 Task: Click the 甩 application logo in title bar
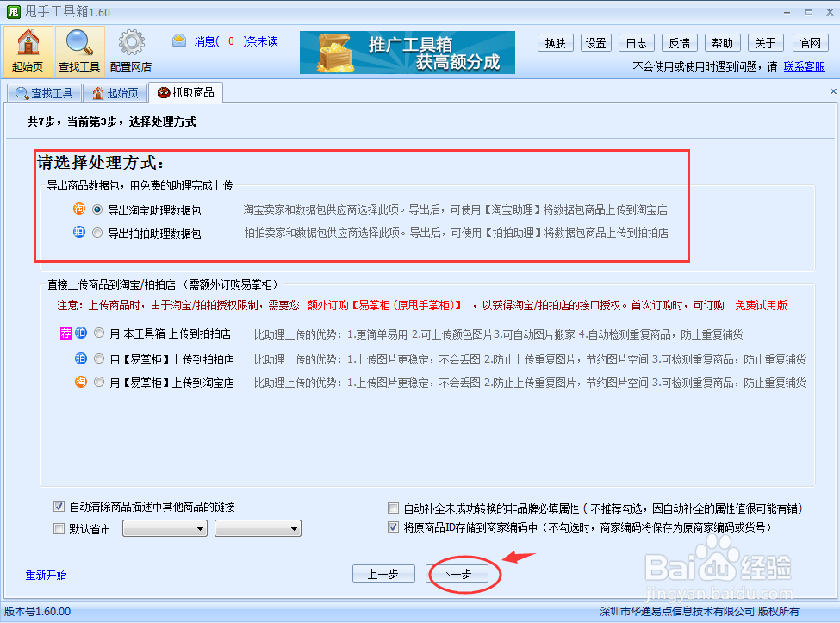coord(12,11)
